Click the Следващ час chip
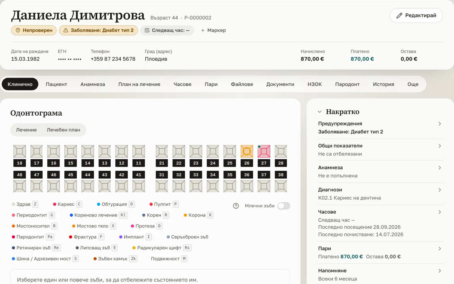This screenshot has width=454, height=284. [167, 30]
